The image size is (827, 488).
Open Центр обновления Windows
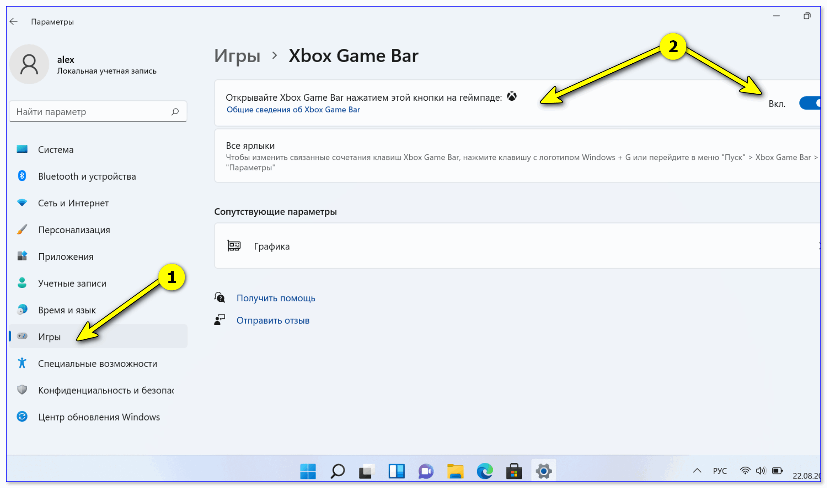click(x=98, y=417)
